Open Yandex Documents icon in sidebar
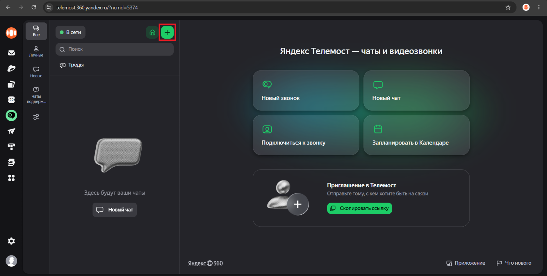Screen dimensions: 547x276 pyautogui.click(x=11, y=84)
